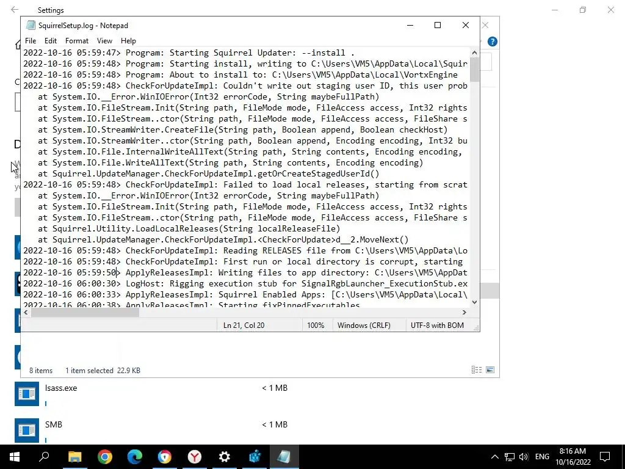Click the Settings back arrow
625x469 pixels.
(15, 10)
